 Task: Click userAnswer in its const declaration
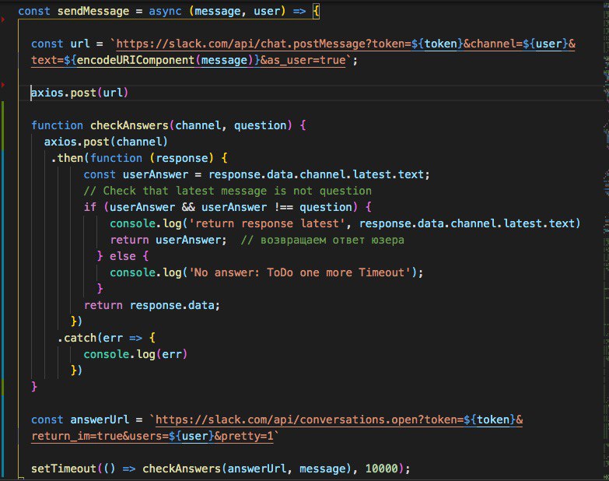[156, 174]
